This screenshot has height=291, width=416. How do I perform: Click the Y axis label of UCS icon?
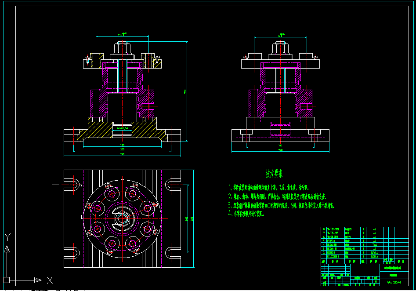pyautogui.click(x=7, y=237)
